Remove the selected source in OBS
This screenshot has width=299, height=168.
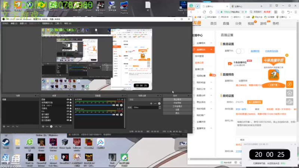click(x=47, y=127)
